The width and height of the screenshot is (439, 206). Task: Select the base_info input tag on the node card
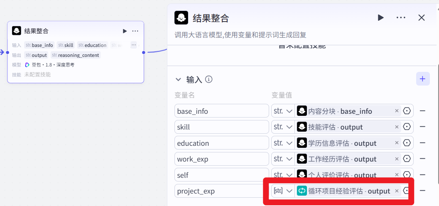point(39,45)
